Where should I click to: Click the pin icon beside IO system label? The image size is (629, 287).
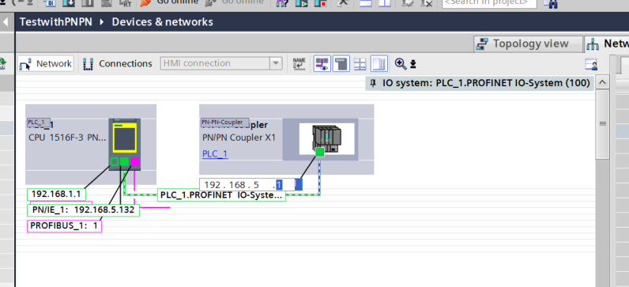(373, 83)
